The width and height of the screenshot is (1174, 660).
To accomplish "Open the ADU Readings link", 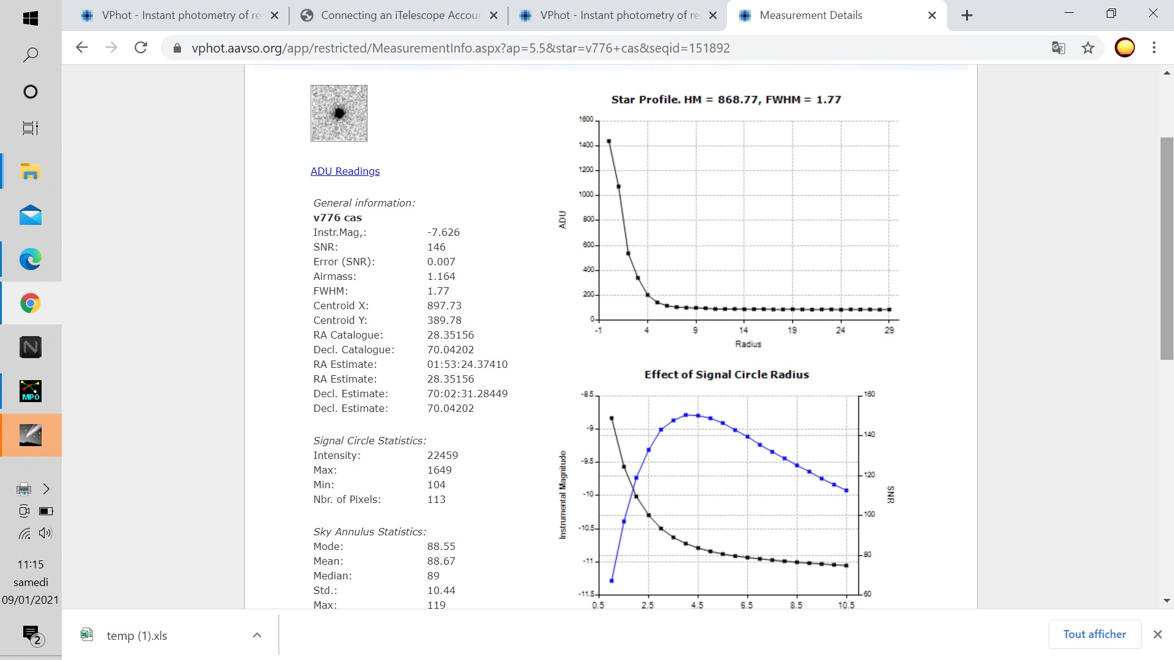I will point(345,171).
